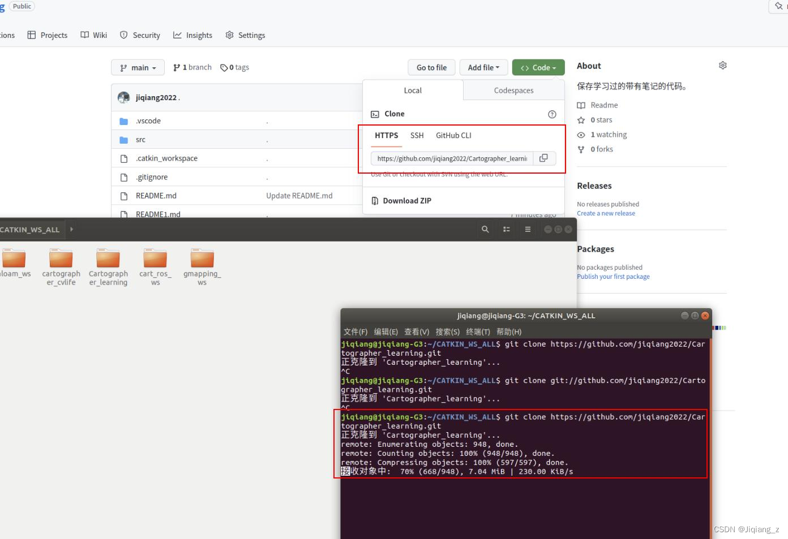788x539 pixels.
Task: Open the terminal 查看(V) menu
Action: 417,332
